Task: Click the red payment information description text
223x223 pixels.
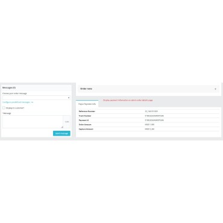Action: [x=128, y=100]
